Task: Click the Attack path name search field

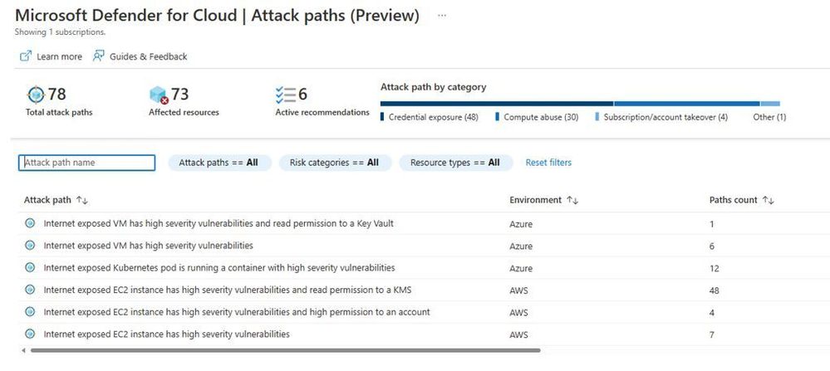Action: click(87, 163)
